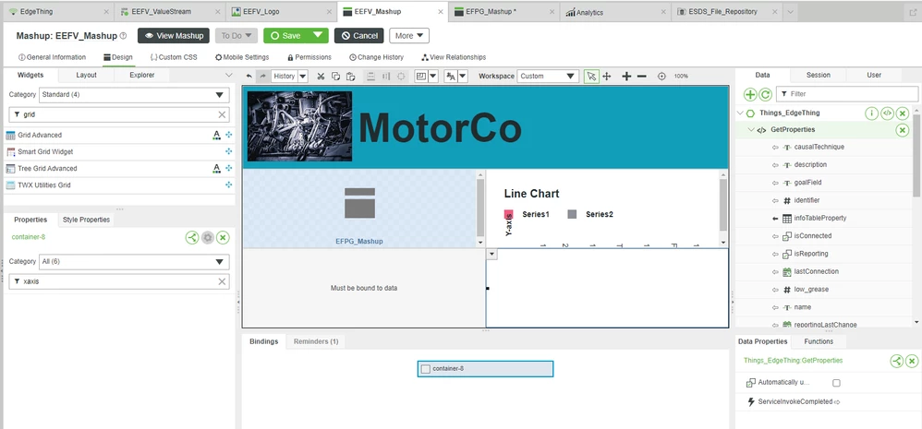Image resolution: width=922 pixels, height=429 pixels.
Task: Open services code icon for Things_EdgeThing
Action: 887,113
